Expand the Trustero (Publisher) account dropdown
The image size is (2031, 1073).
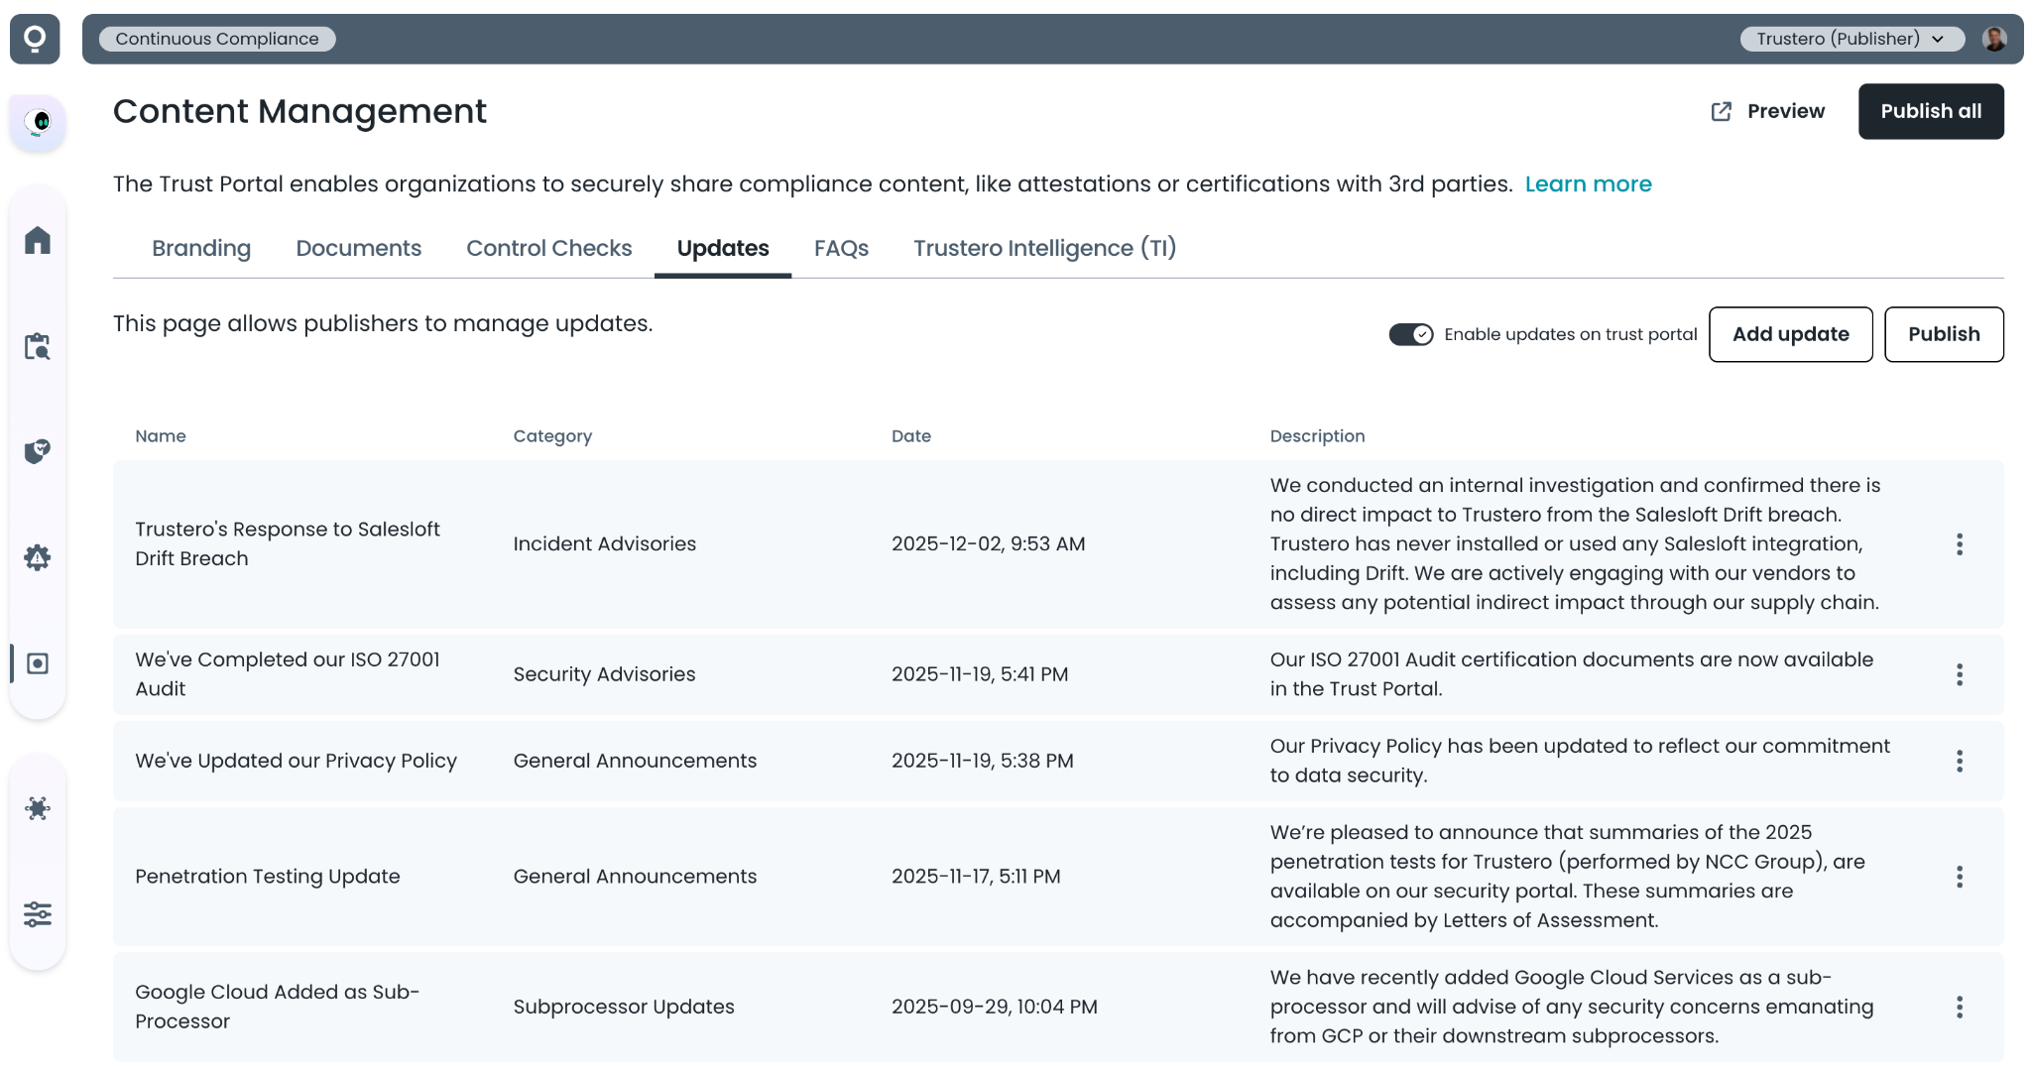[x=1851, y=39]
